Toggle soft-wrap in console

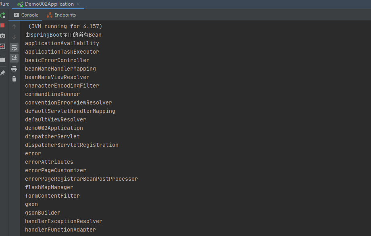(14, 48)
